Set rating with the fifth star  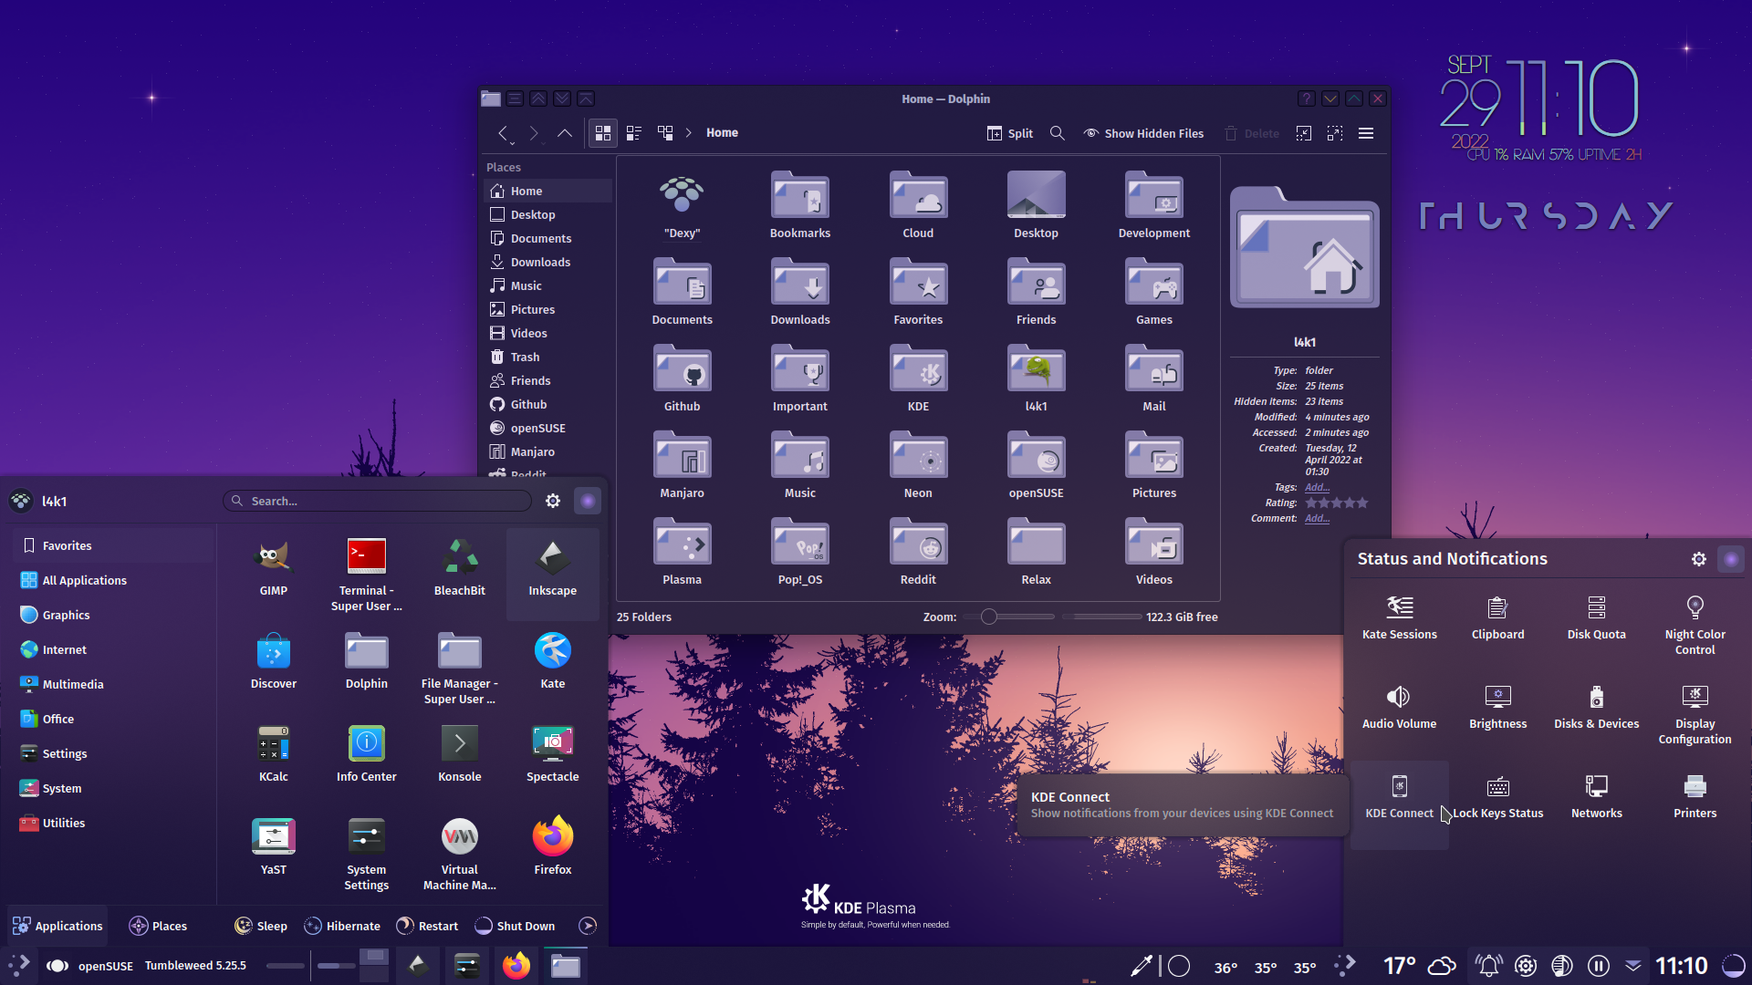click(1362, 503)
